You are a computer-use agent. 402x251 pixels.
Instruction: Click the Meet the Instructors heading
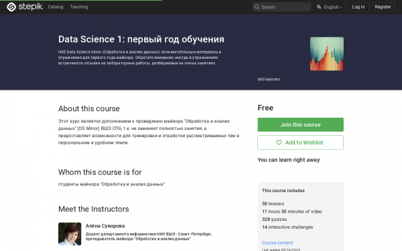click(94, 209)
